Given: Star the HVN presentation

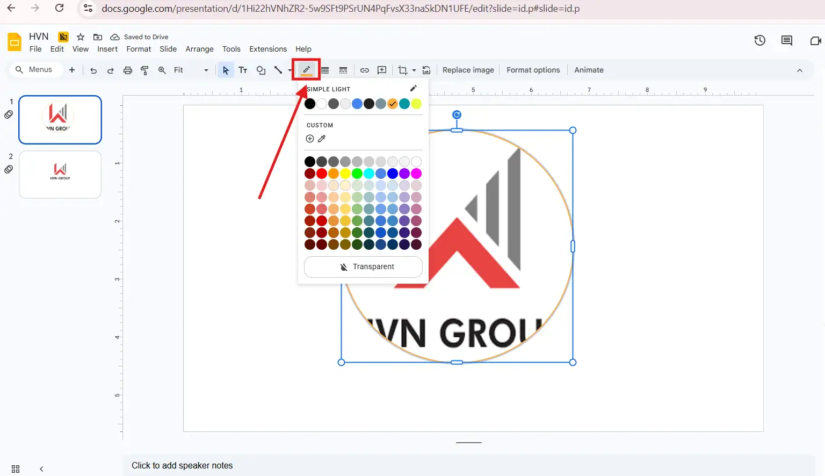Looking at the screenshot, I should [x=81, y=37].
